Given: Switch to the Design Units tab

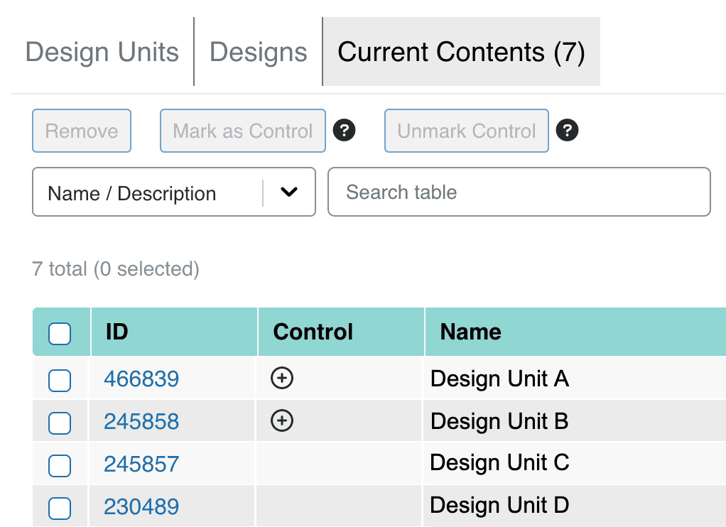Looking at the screenshot, I should tap(102, 53).
